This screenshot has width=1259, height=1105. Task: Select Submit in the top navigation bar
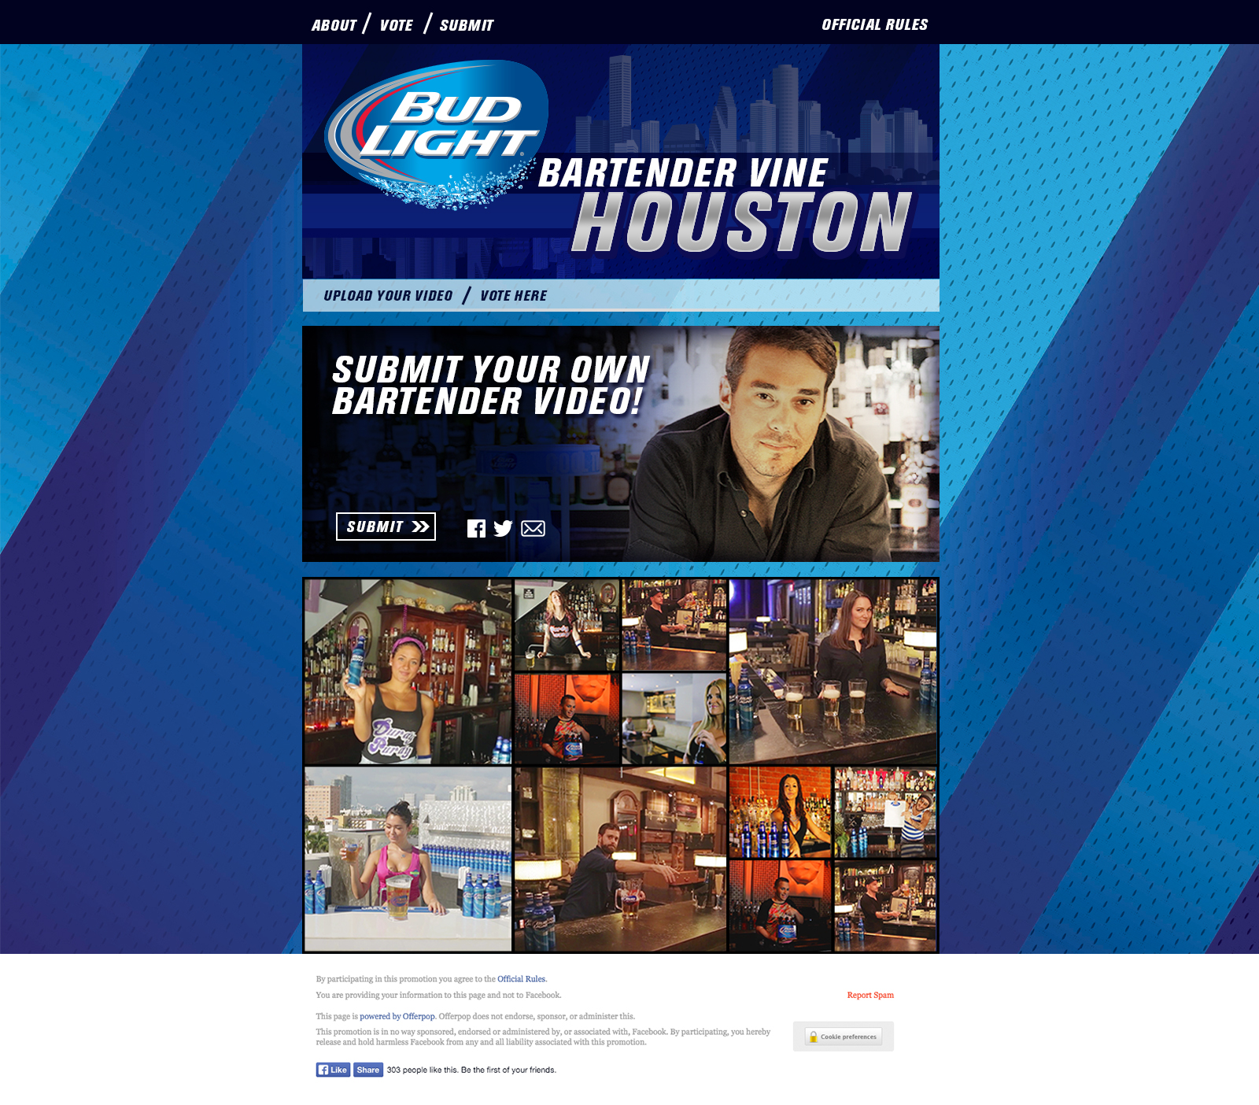(466, 25)
